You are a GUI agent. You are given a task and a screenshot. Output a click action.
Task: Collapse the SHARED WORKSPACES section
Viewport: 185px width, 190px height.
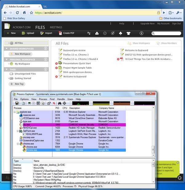click(7, 49)
